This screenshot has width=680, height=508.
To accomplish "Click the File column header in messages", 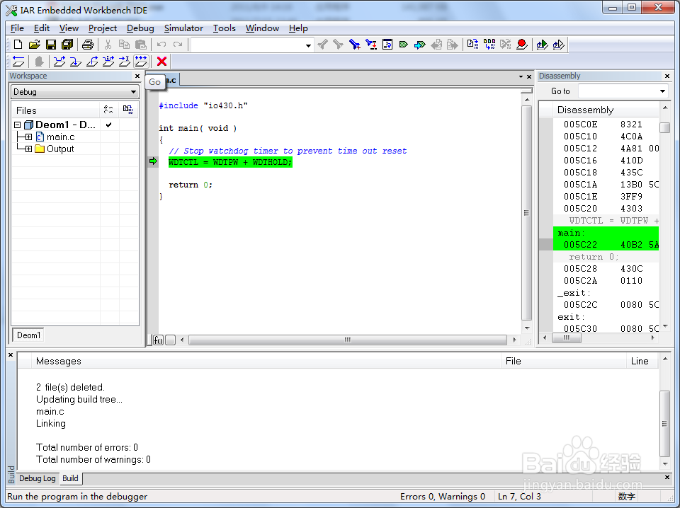I will (x=564, y=361).
